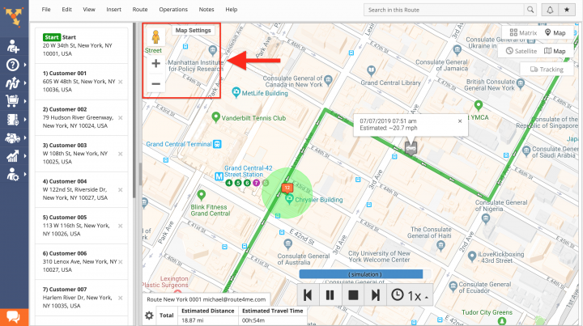Viewport: 583px width, 326px height.
Task: Open the simulation speed 1x dropdown
Action: 410,295
